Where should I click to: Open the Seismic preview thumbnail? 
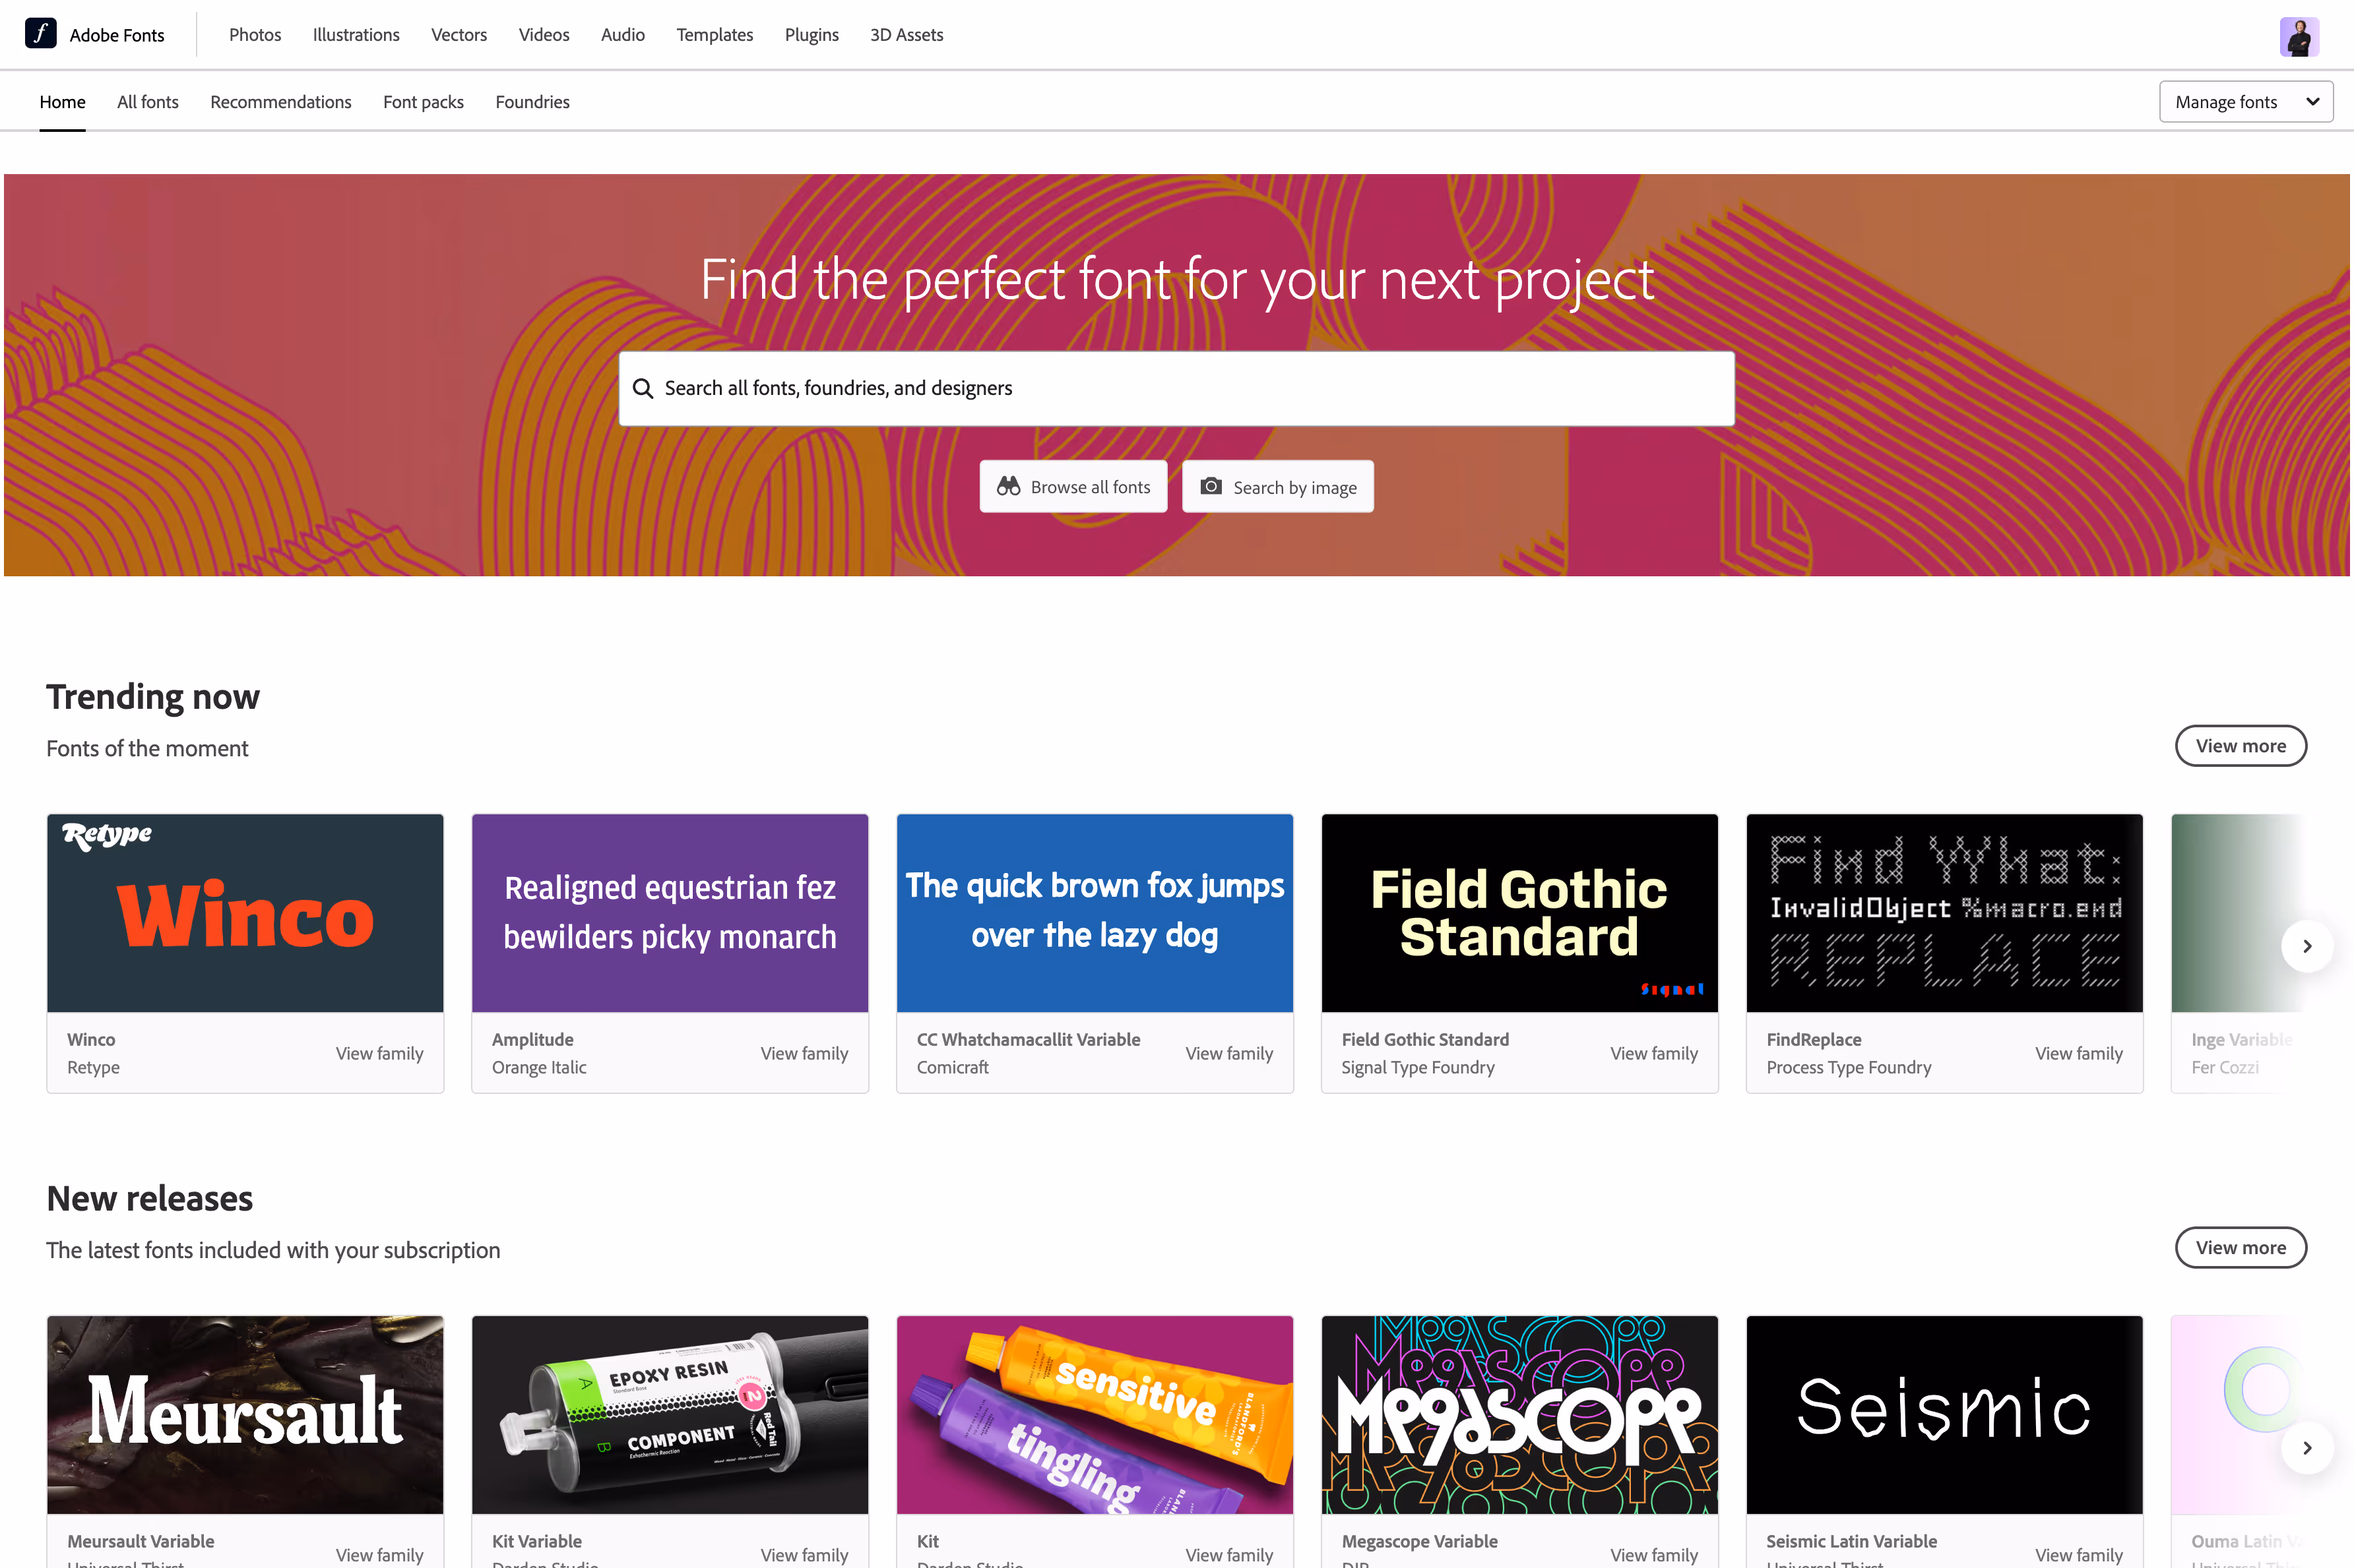[1945, 1414]
